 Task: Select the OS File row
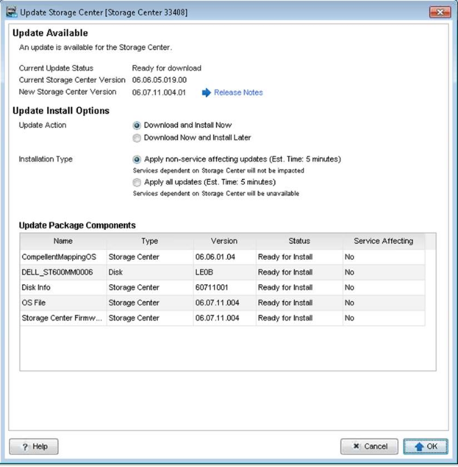click(222, 302)
